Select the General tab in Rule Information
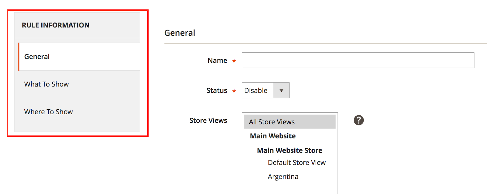 tap(79, 57)
